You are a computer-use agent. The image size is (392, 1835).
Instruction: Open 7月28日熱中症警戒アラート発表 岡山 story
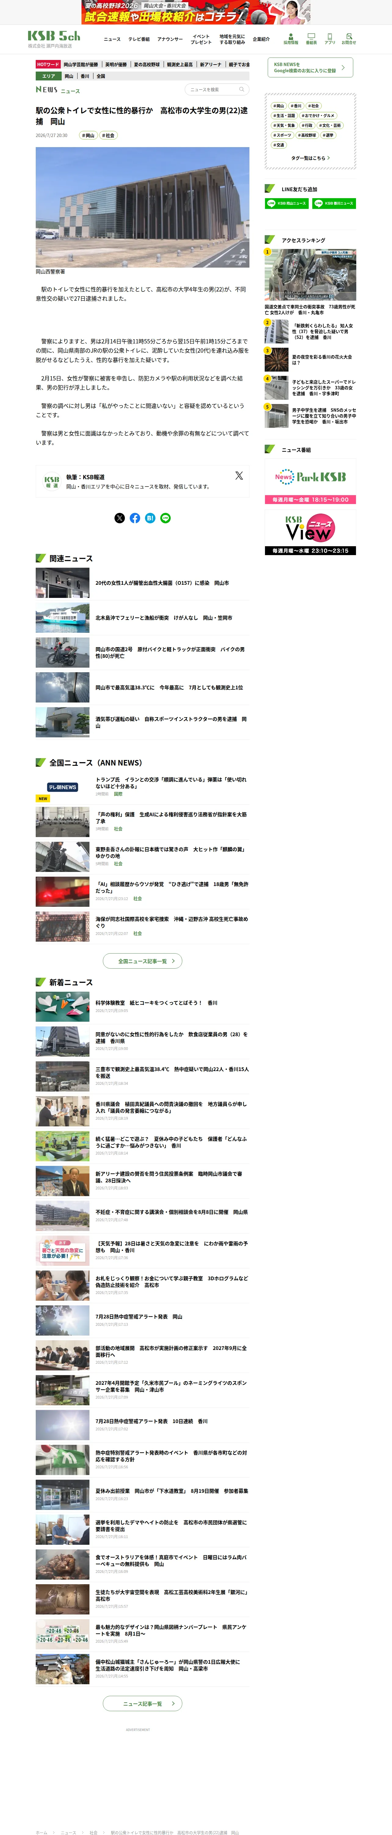click(x=139, y=1316)
